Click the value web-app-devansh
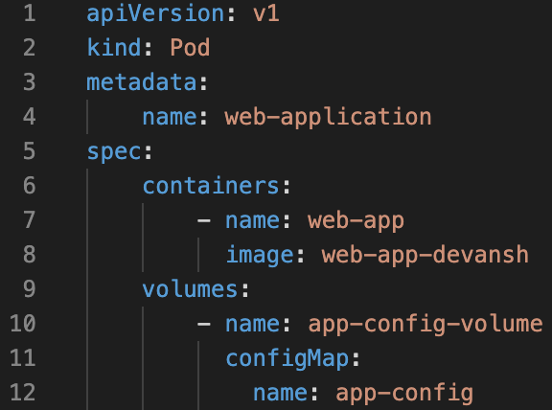This screenshot has width=552, height=410. tap(425, 255)
